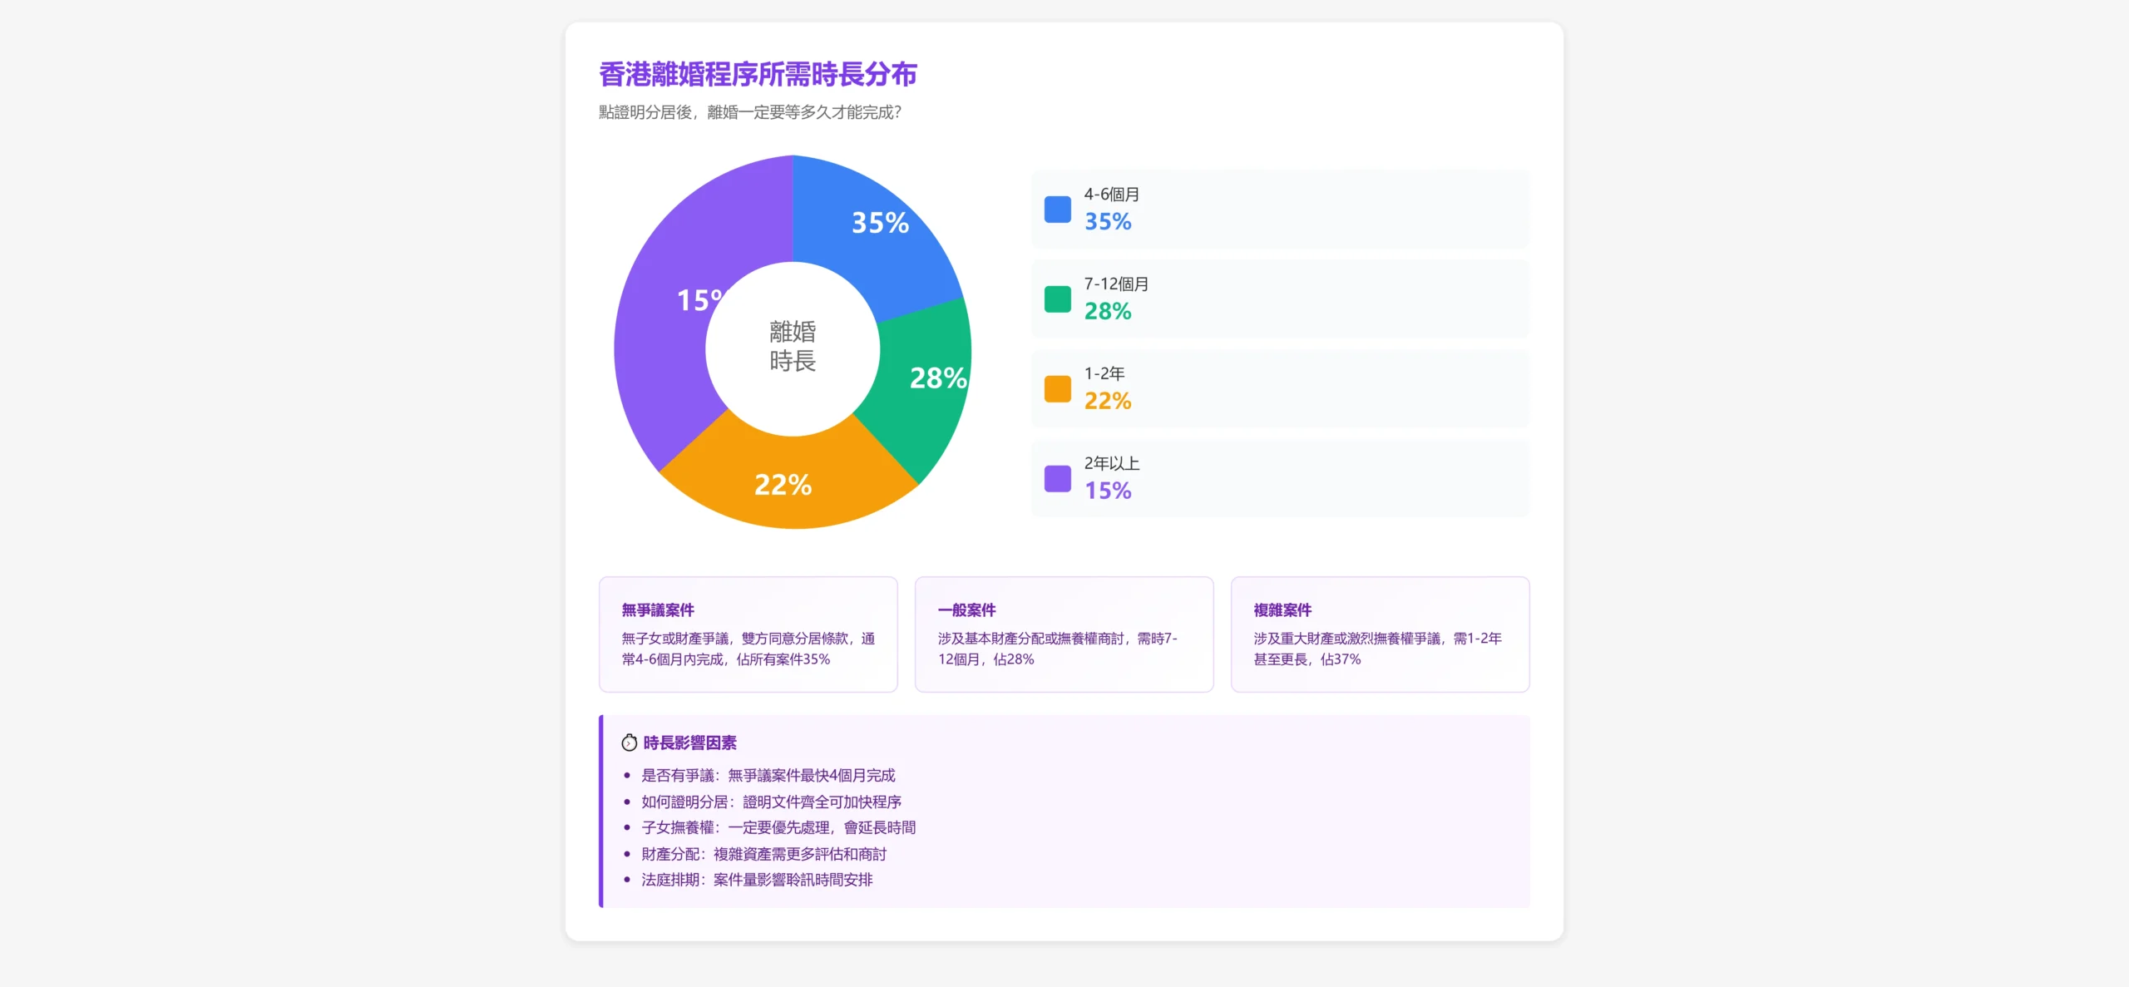Click the 1-2年 22% legend row

click(1280, 388)
